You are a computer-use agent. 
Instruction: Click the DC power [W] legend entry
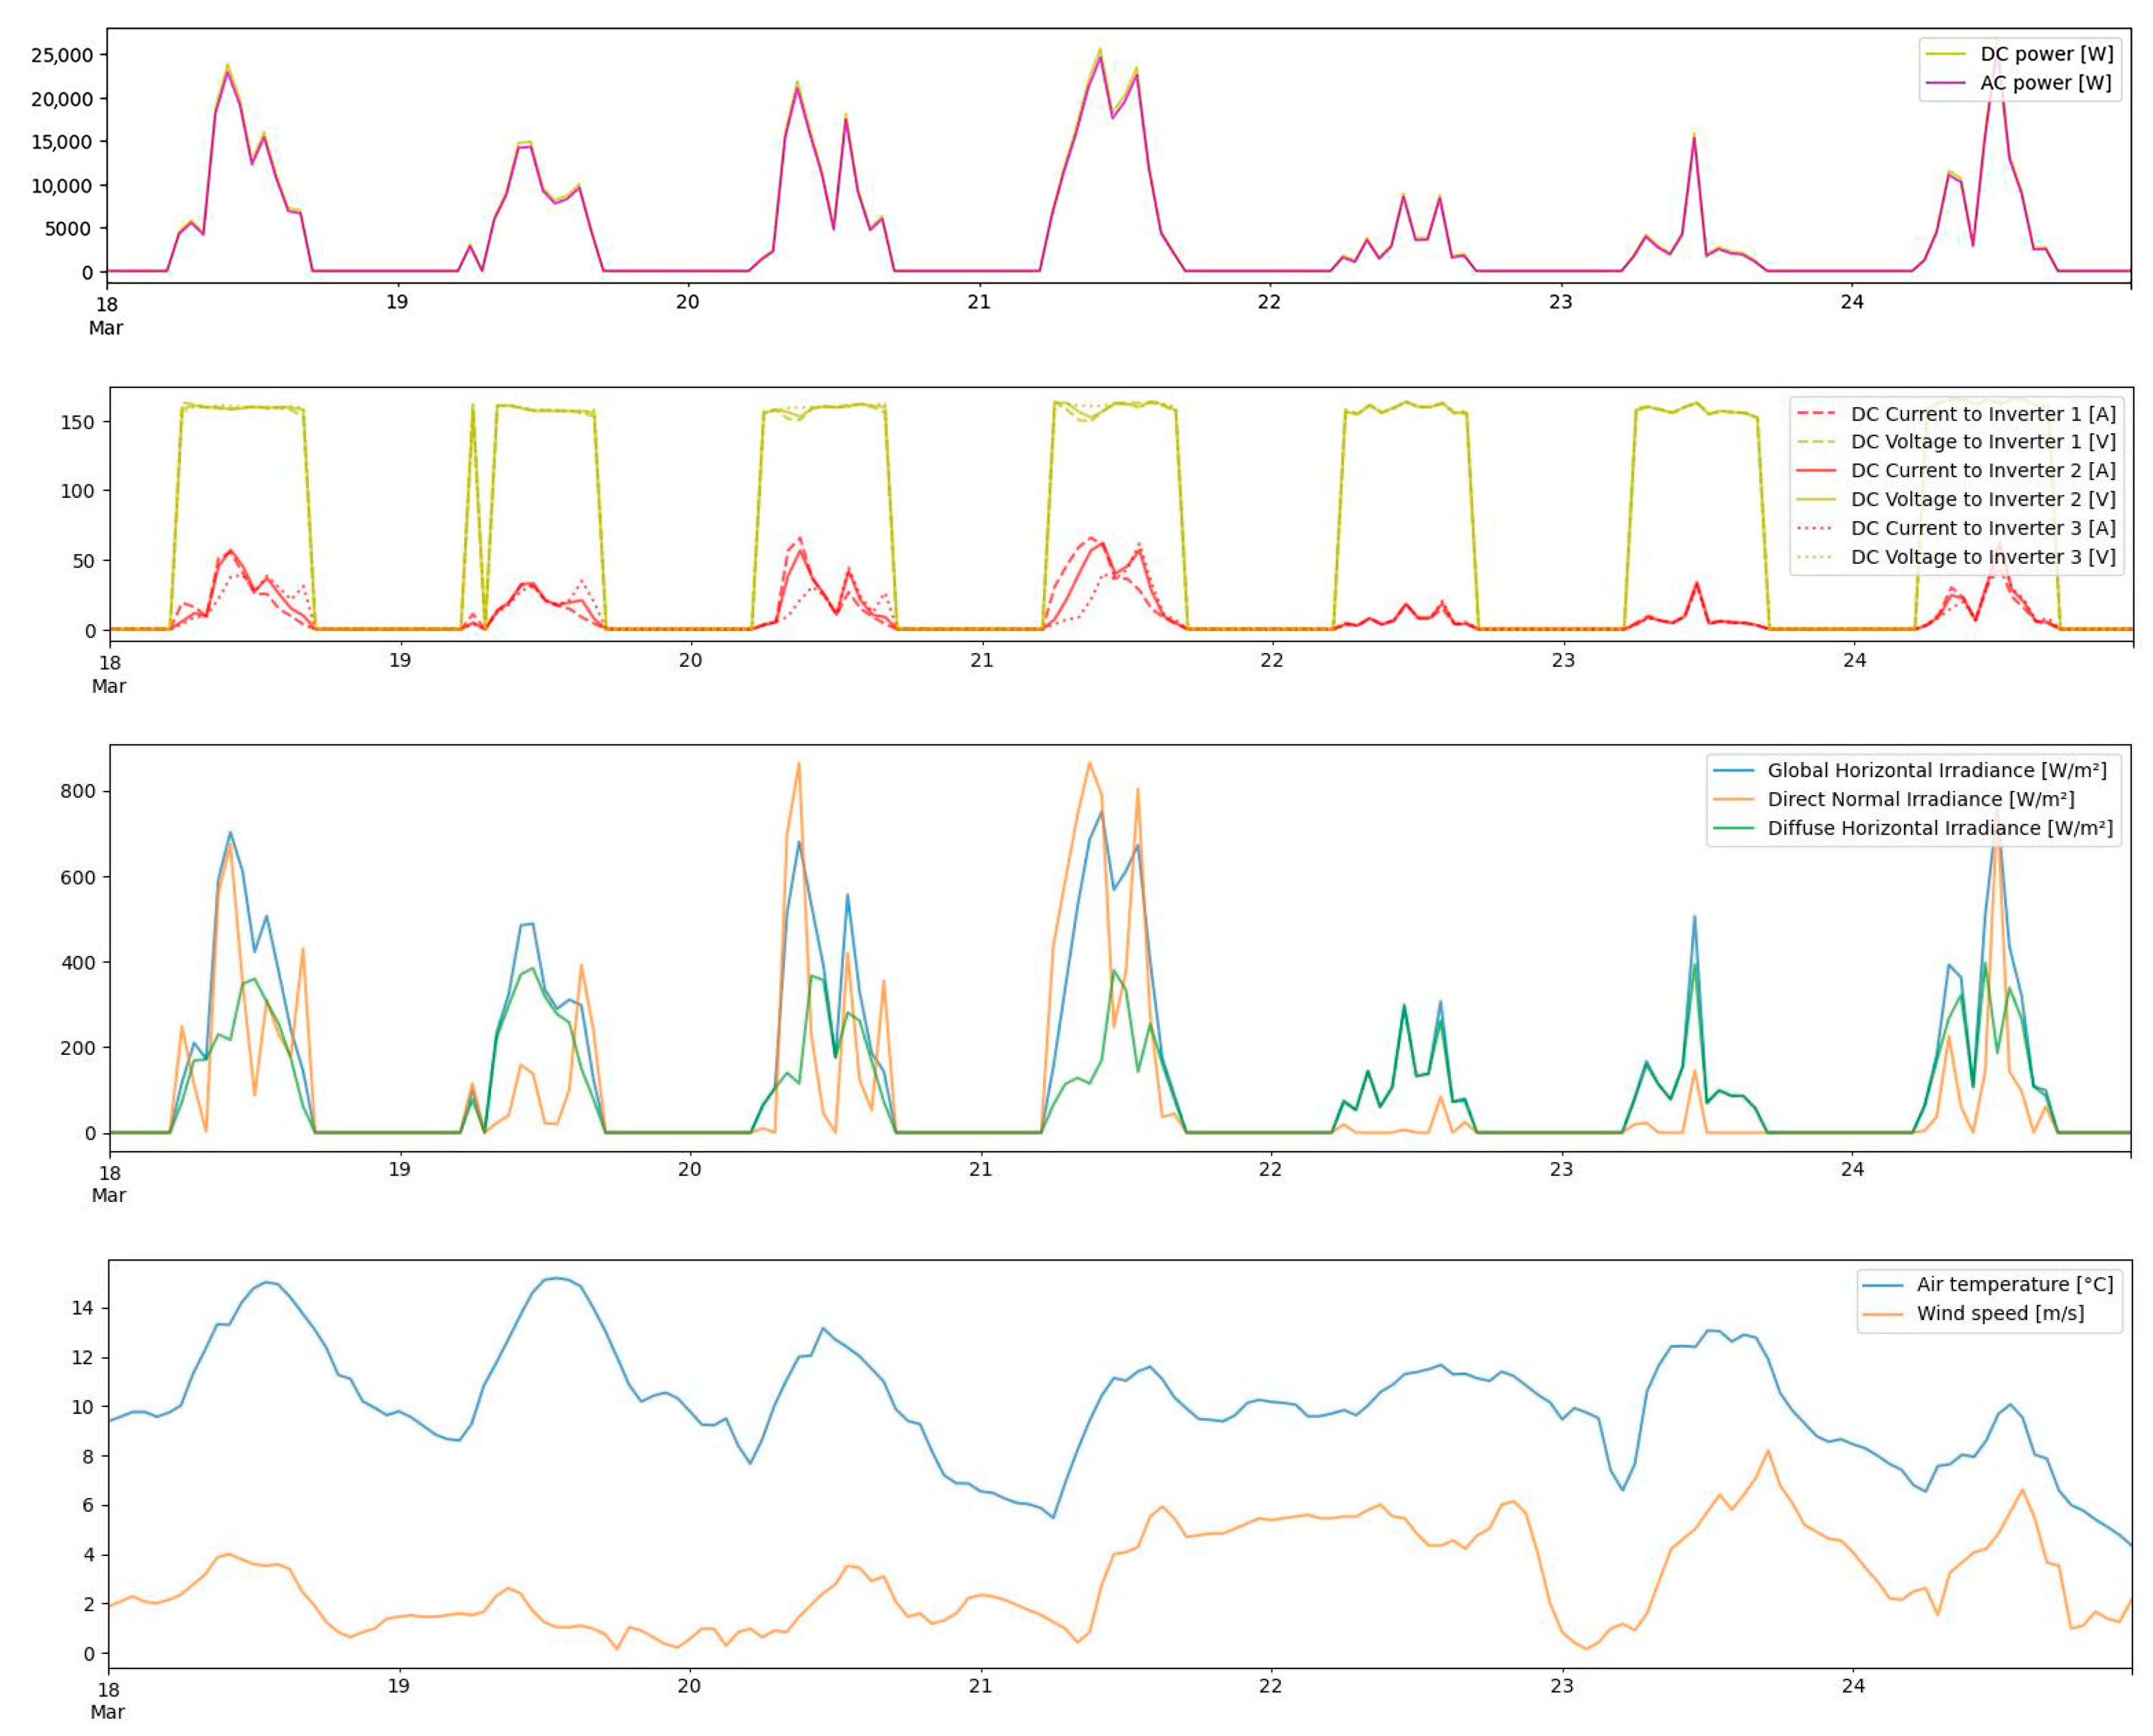point(2046,54)
